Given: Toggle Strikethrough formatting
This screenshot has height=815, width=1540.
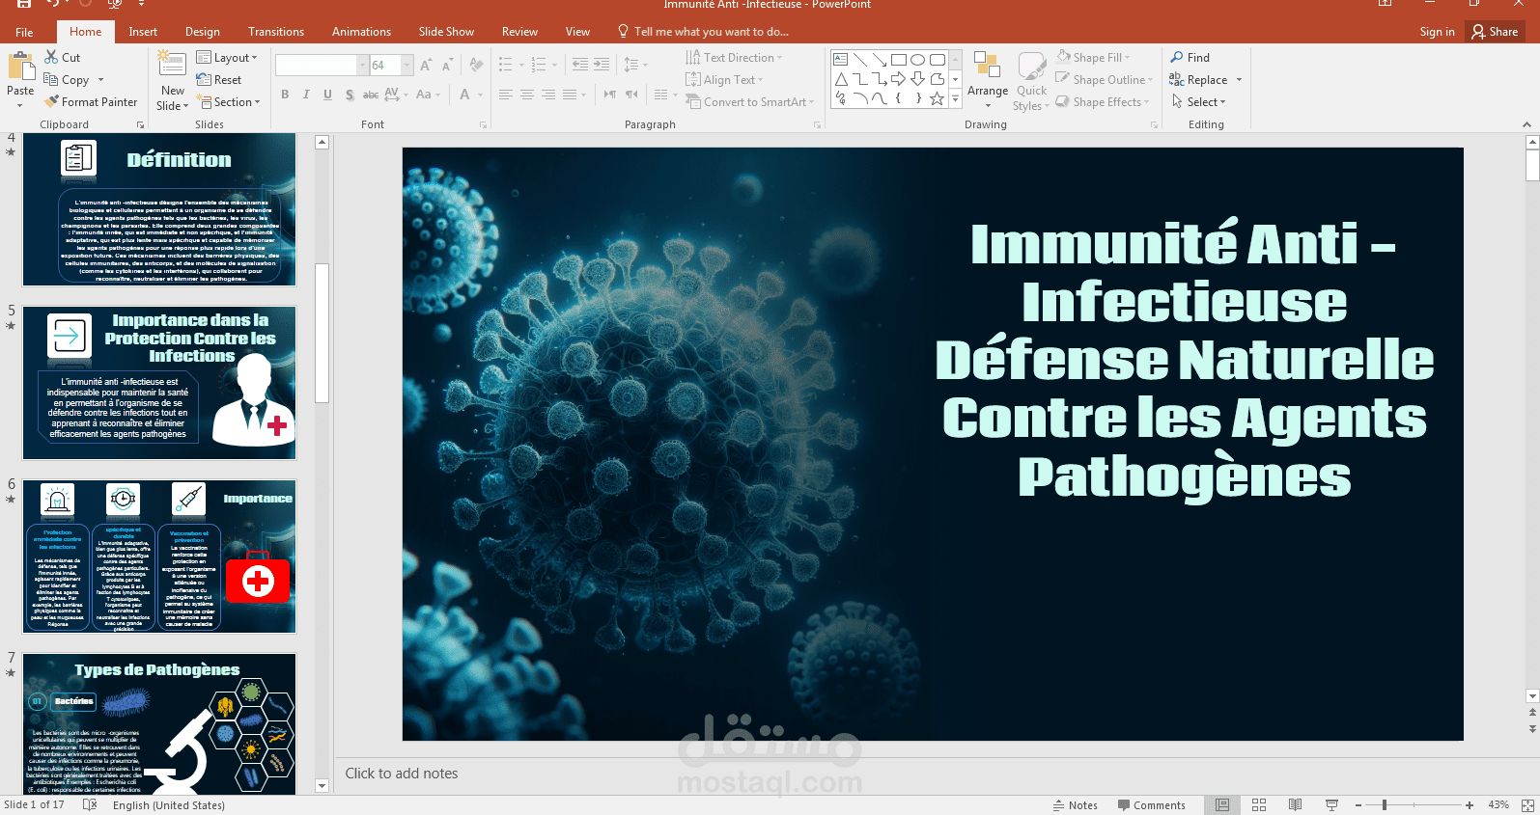Looking at the screenshot, I should [371, 95].
